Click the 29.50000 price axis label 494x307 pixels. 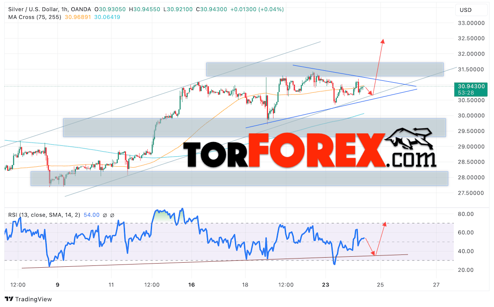(471, 131)
